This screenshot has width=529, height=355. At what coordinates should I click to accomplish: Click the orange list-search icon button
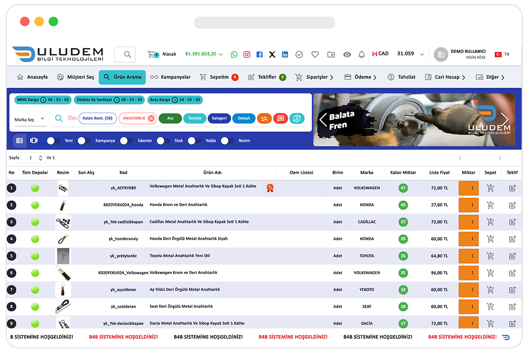coord(264,118)
